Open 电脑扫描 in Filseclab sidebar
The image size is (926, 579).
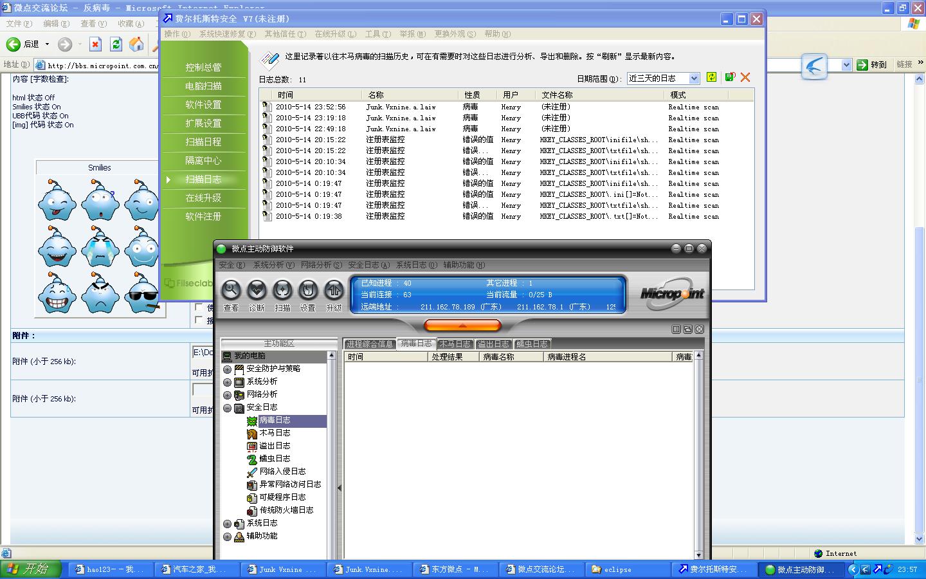(203, 86)
